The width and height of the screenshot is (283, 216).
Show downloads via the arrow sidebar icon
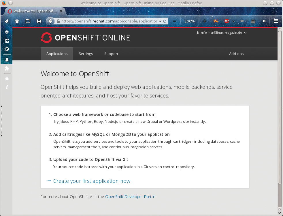[x=7, y=60]
